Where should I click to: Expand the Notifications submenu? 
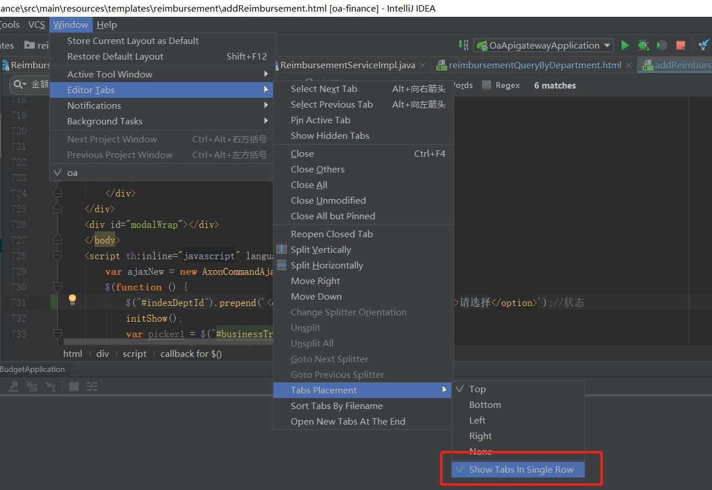162,106
